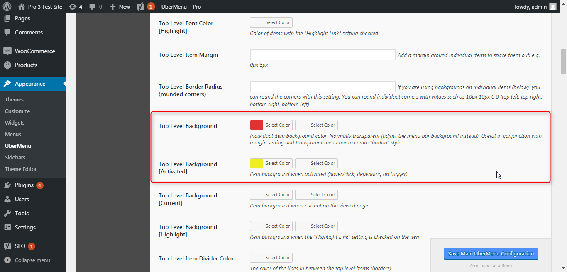Click the Top Level Item Margin label
Image resolution: width=567 pixels, height=272 pixels.
188,55
